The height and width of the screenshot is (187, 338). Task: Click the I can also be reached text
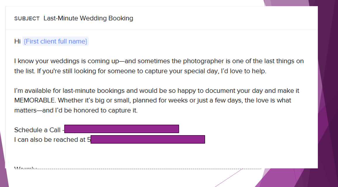tap(50, 140)
